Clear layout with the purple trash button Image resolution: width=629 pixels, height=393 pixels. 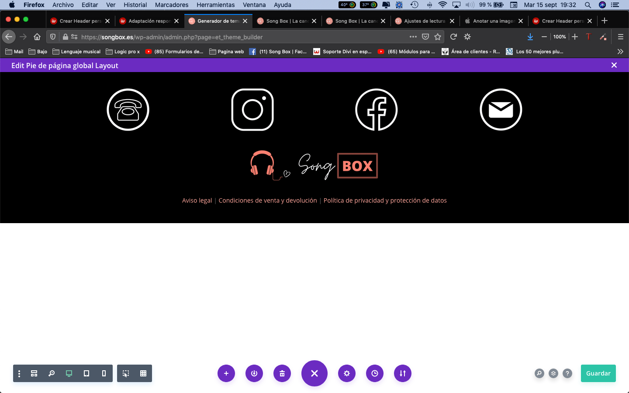[x=282, y=373]
